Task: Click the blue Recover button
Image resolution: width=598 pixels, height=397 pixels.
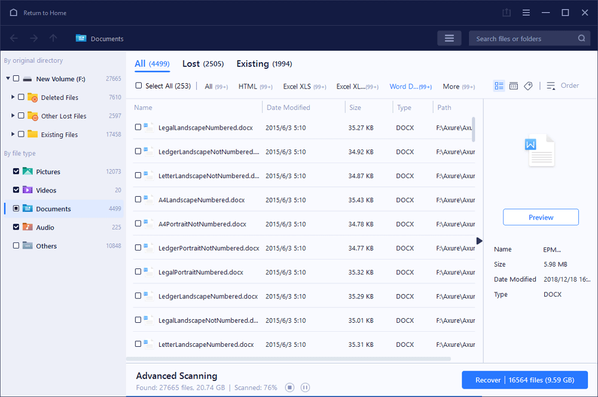Action: (524, 380)
